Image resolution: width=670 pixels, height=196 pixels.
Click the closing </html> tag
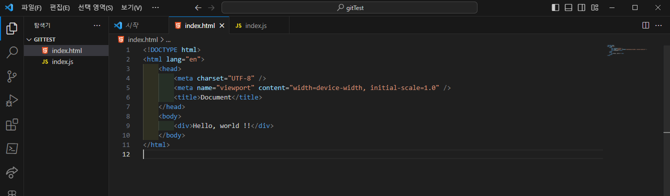(x=156, y=145)
